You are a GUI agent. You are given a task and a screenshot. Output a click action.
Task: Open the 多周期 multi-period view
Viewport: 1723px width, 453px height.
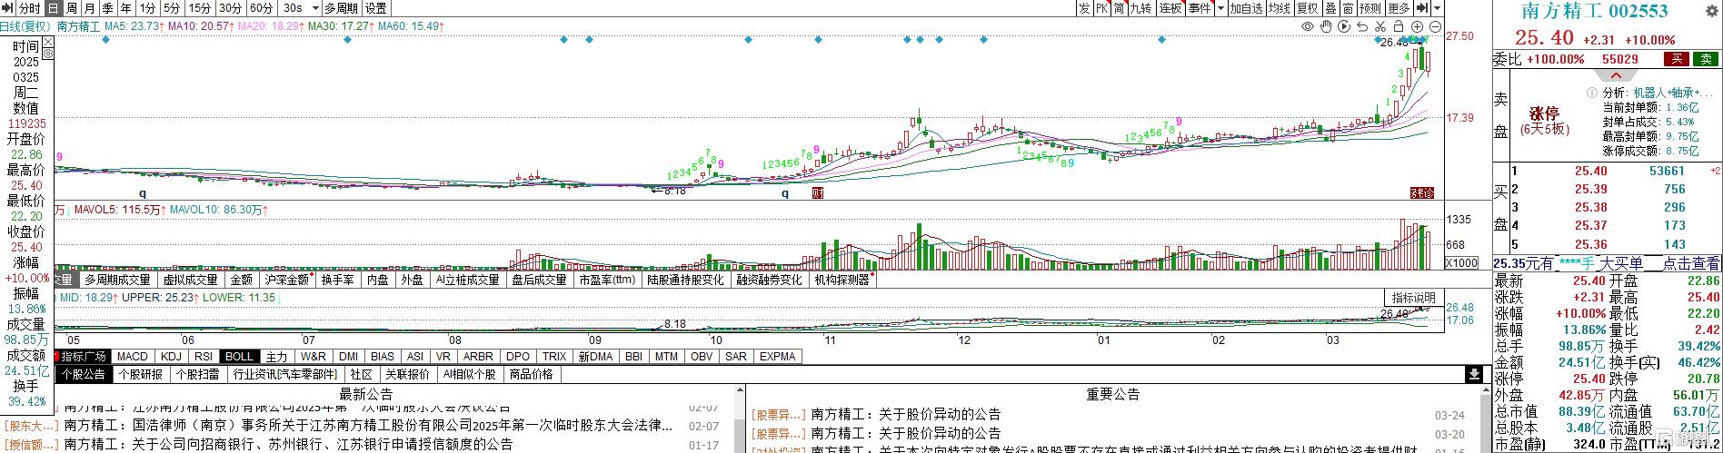(342, 7)
